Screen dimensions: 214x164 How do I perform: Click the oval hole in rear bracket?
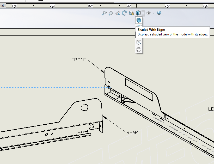(84, 107)
